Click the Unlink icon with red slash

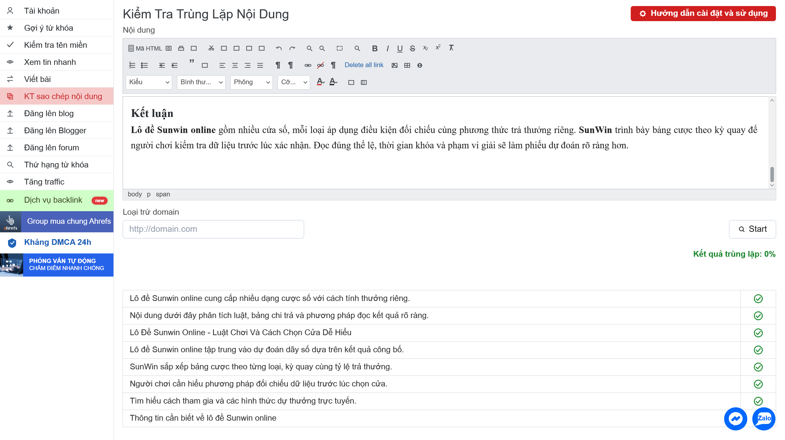321,65
